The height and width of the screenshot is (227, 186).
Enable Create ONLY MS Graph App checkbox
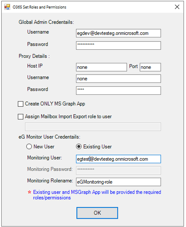point(21,104)
